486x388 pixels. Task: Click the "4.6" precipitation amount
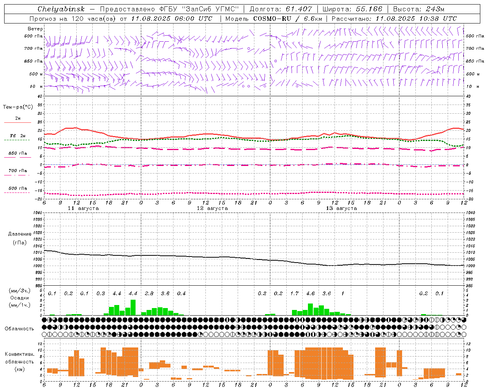point(311,294)
